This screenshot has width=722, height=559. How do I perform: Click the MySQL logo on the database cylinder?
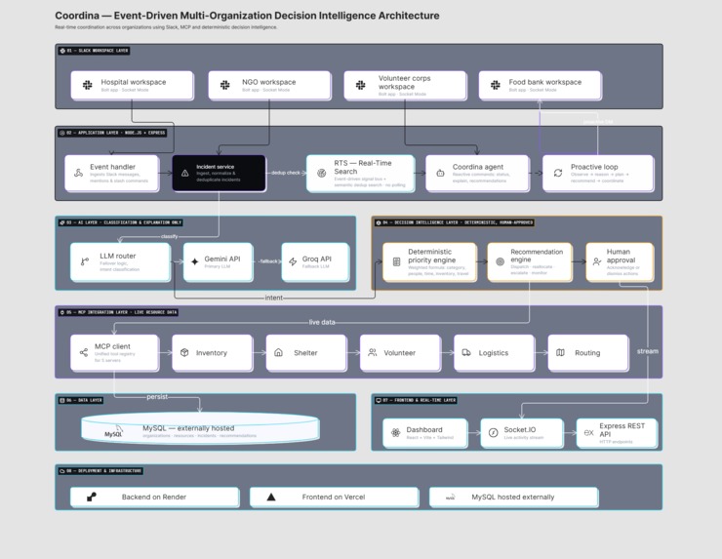click(x=113, y=432)
